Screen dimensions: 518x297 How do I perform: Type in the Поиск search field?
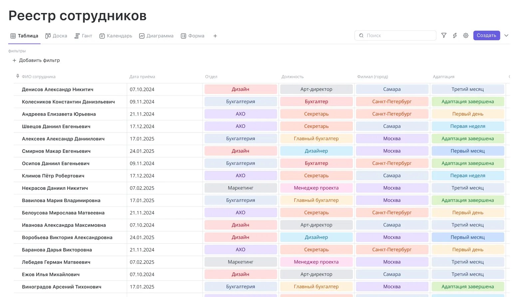pyautogui.click(x=399, y=35)
